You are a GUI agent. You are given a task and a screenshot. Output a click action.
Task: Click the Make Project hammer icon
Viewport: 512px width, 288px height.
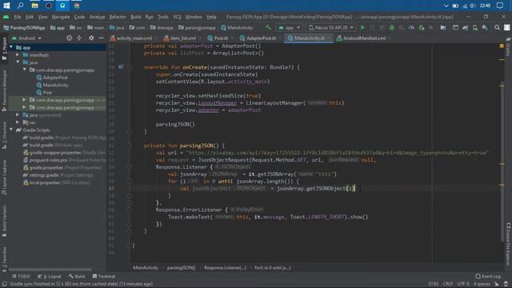click(x=268, y=28)
